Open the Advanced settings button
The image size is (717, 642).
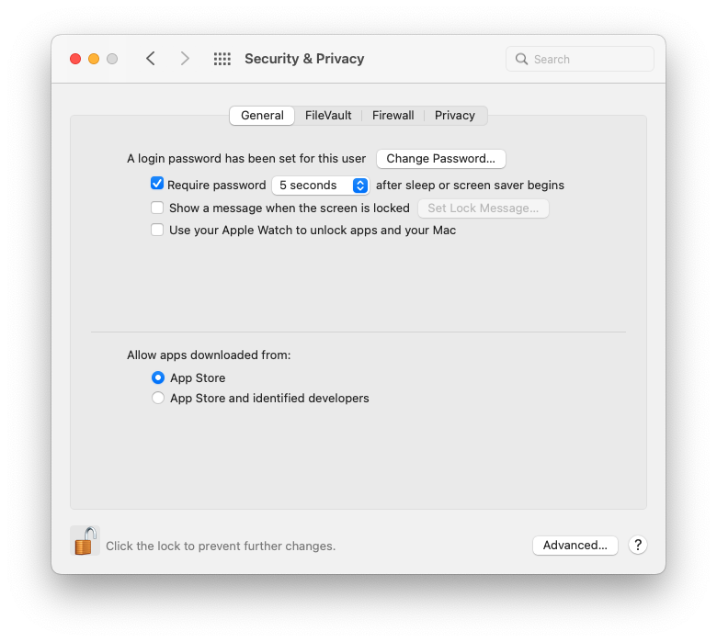click(575, 545)
